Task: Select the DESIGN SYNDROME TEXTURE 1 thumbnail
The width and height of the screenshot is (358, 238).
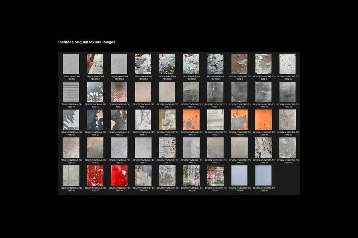Action: click(x=95, y=64)
